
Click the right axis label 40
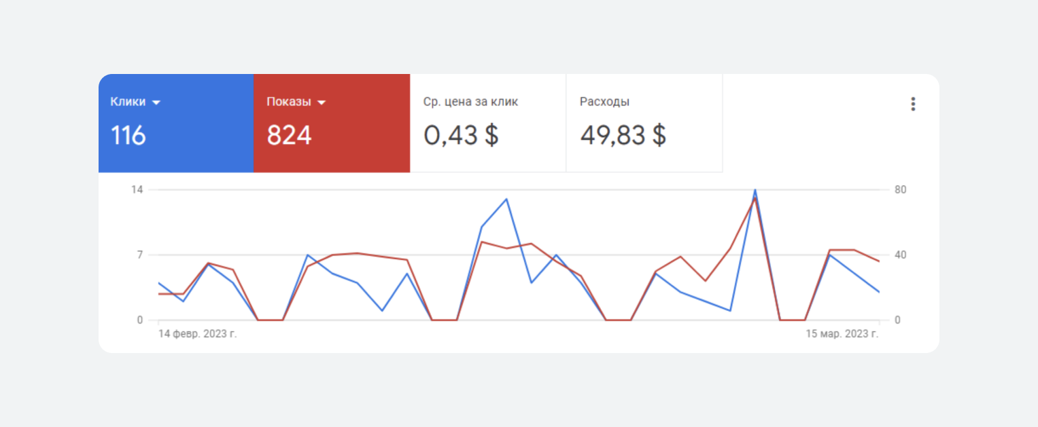coord(900,255)
